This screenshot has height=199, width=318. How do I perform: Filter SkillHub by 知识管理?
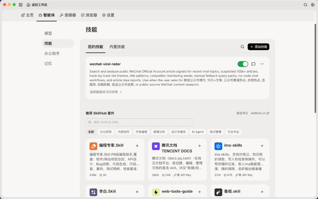(x=216, y=132)
